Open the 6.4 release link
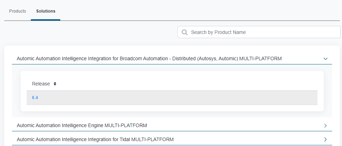Screen dimensions: 342x146 coord(35,98)
